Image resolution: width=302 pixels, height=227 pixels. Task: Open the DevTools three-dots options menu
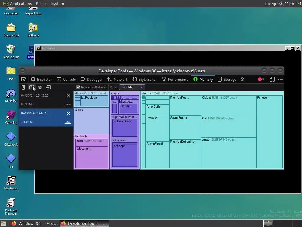(280, 79)
